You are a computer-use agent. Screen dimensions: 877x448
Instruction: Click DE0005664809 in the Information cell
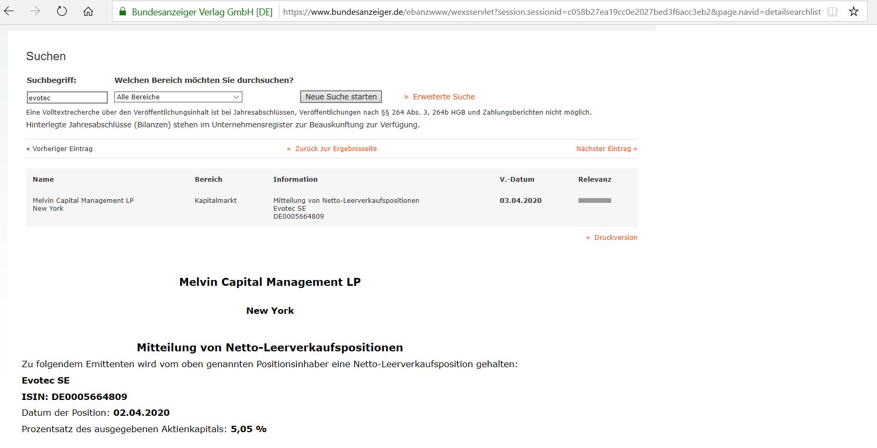298,217
